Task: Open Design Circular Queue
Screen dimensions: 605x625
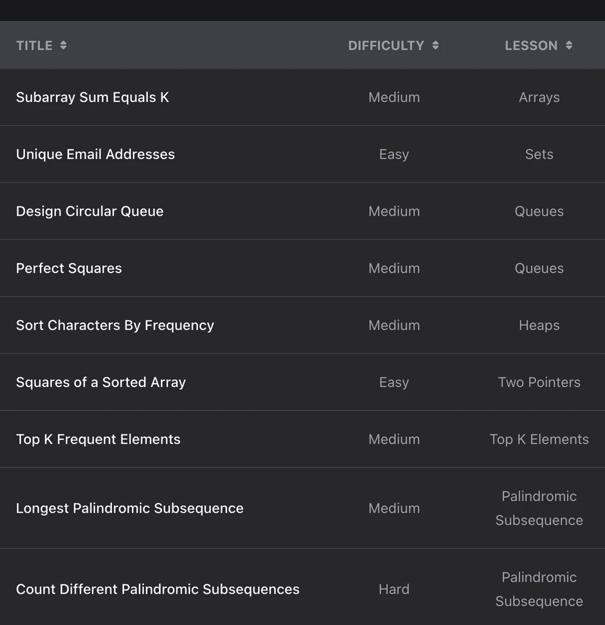Action: [90, 211]
